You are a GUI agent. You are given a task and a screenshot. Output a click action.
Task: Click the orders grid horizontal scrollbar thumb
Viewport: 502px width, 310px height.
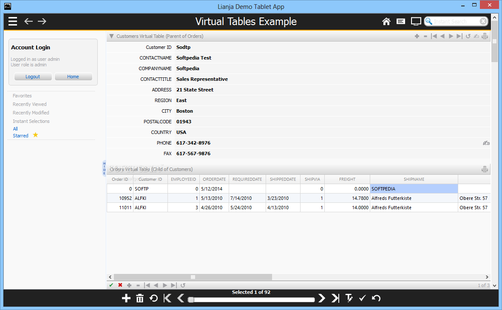tap(193, 277)
